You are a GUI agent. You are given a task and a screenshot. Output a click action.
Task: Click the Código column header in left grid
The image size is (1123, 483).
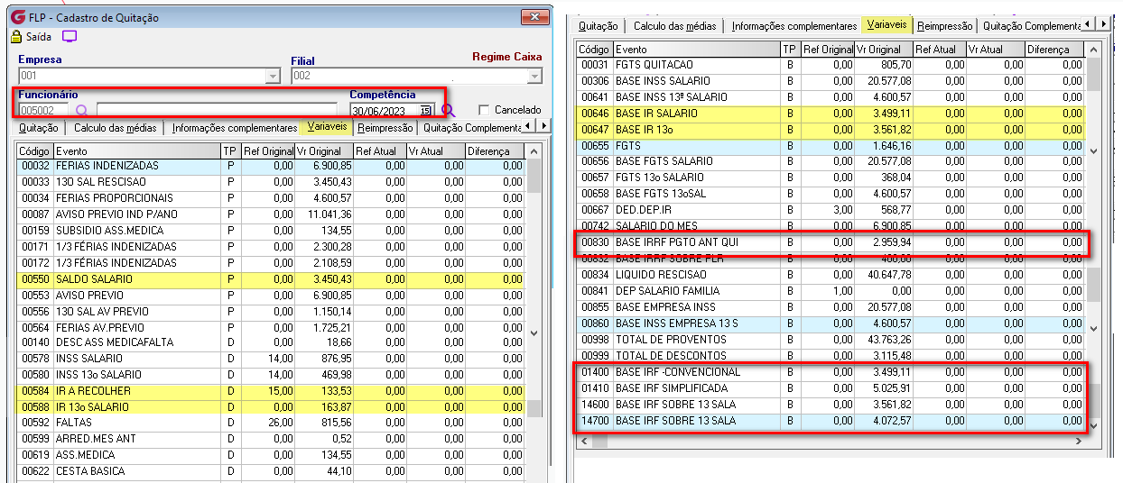click(35, 151)
